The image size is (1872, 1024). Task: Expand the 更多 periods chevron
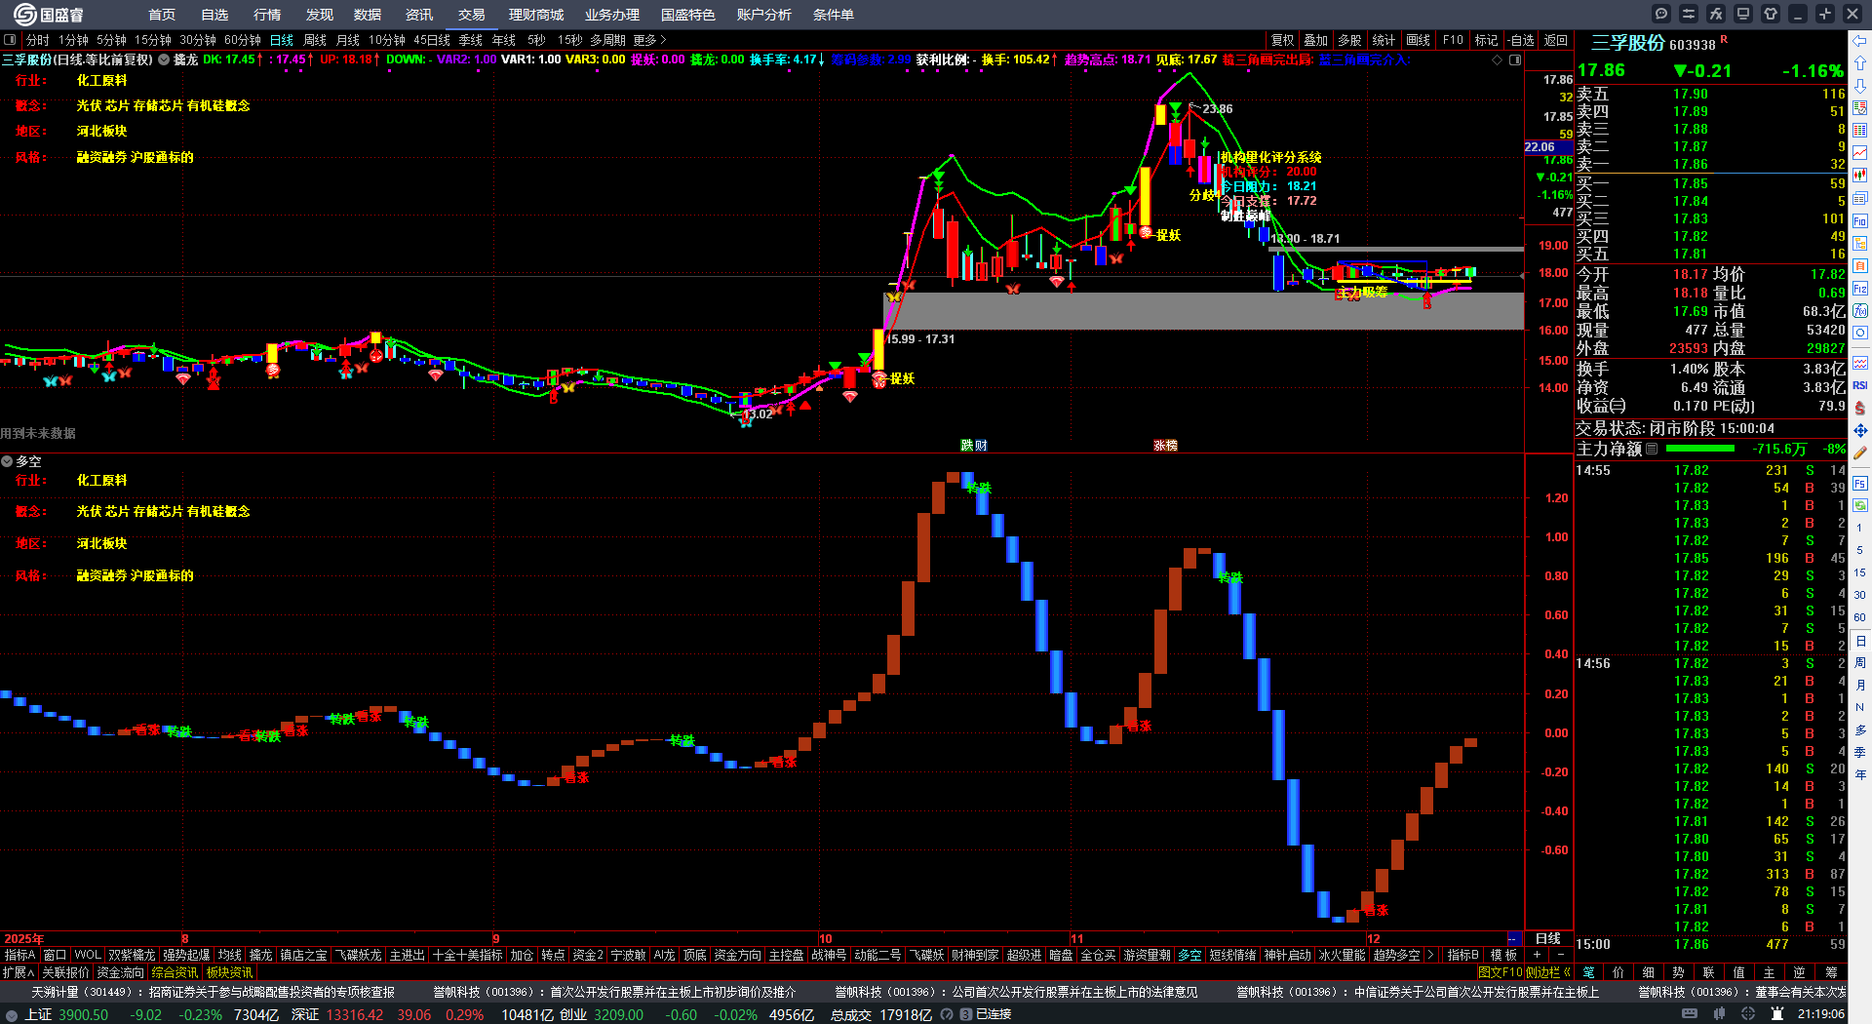pyautogui.click(x=663, y=40)
